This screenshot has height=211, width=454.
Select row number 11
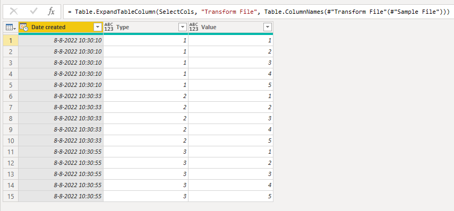coord(11,152)
